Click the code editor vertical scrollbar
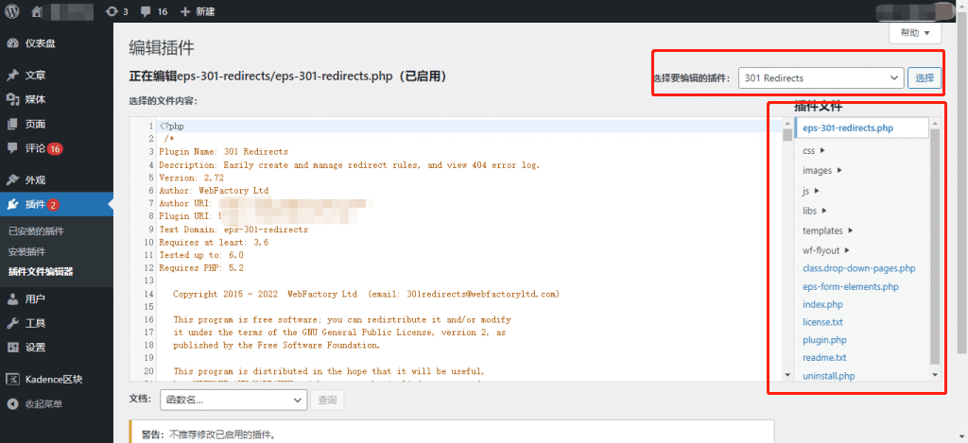 (787, 135)
